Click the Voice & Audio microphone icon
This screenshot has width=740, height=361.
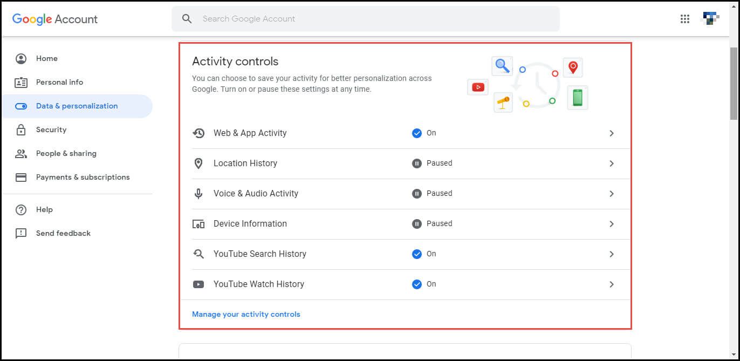pyautogui.click(x=198, y=193)
